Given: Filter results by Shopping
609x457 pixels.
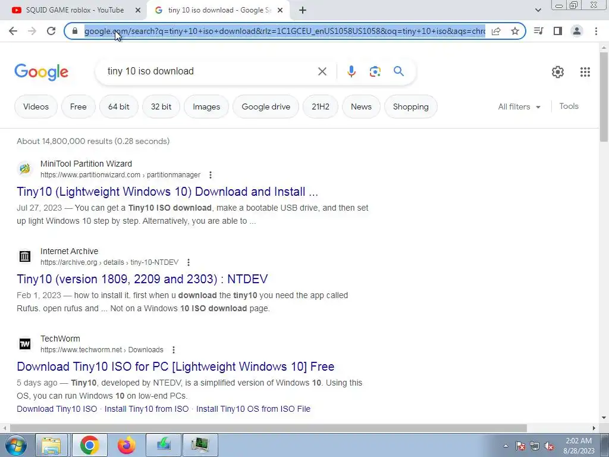Looking at the screenshot, I should [410, 107].
